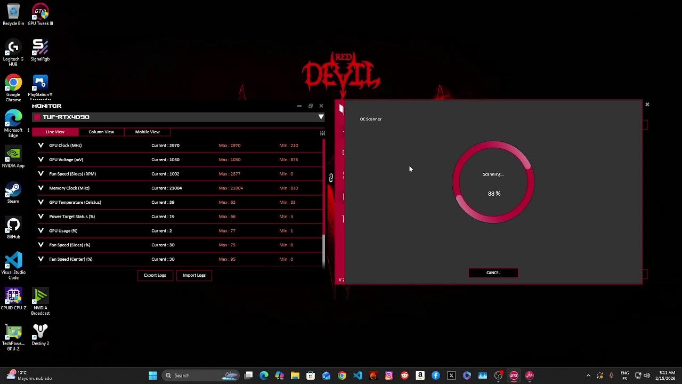682x384 pixels.
Task: Click the 'Max : 66' power target value
Action: tap(227, 217)
